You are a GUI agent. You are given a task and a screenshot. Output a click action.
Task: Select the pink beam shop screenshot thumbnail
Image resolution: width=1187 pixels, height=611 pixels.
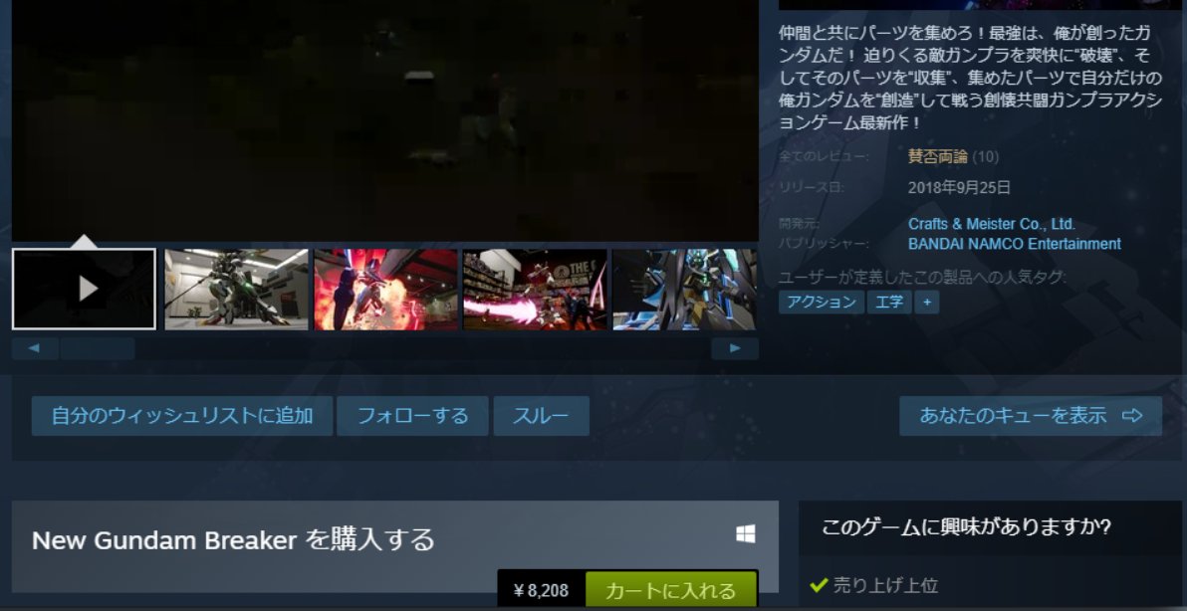[535, 289]
